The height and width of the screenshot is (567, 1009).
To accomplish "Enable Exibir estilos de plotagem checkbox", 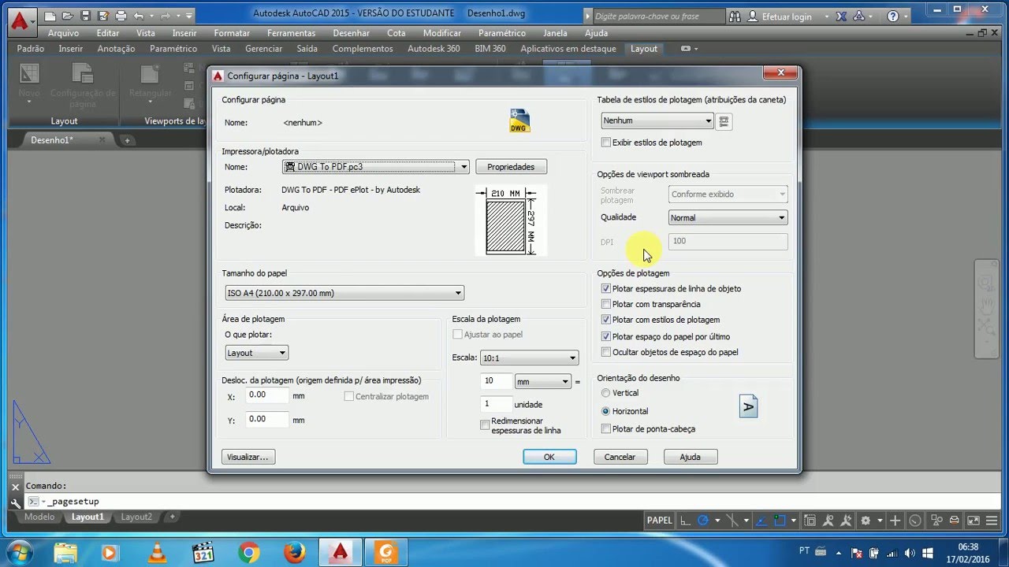I will 606,143.
